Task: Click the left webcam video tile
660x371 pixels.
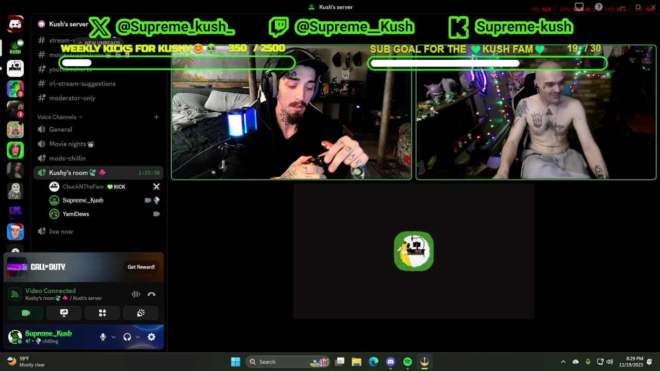Action: (x=291, y=112)
